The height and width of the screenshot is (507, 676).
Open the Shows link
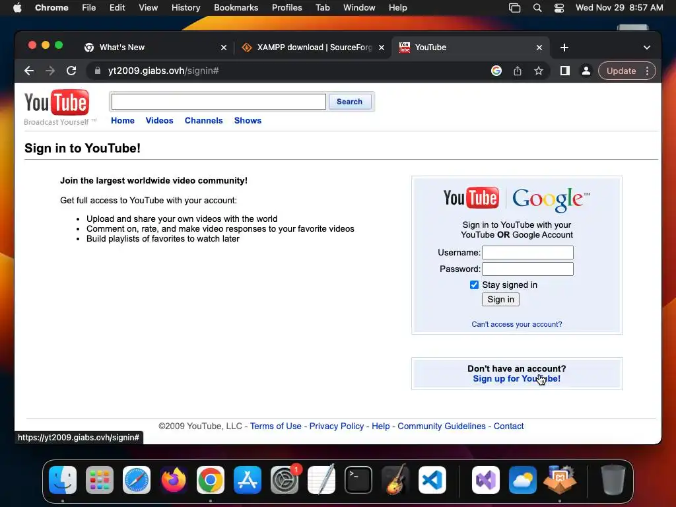coord(248,121)
